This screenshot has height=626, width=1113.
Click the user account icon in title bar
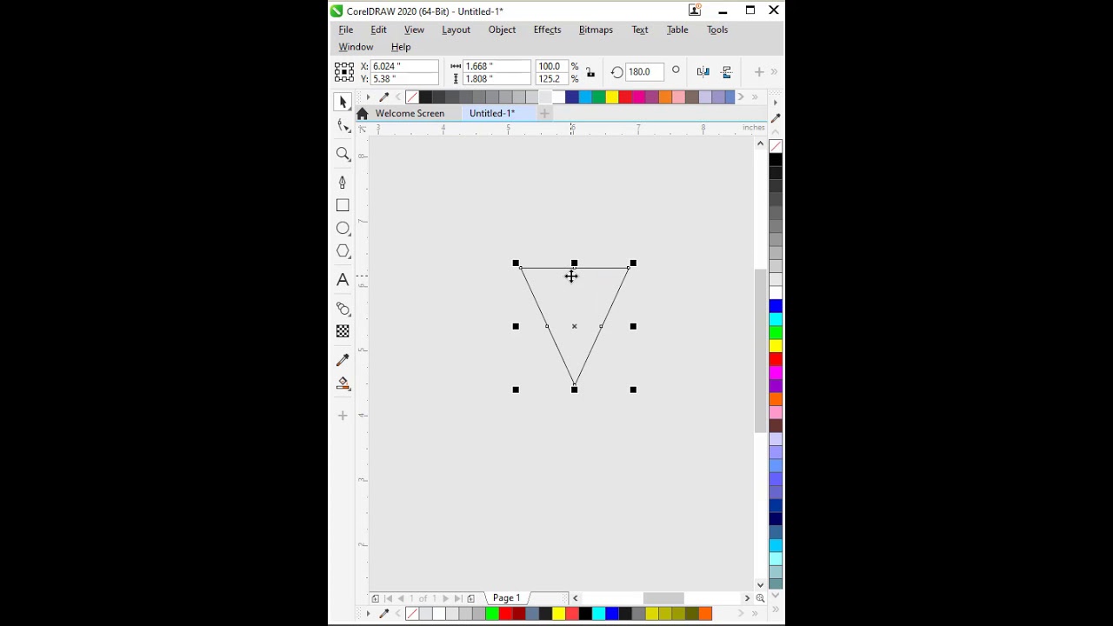pyautogui.click(x=695, y=10)
